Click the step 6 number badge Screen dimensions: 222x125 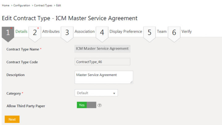(174, 33)
